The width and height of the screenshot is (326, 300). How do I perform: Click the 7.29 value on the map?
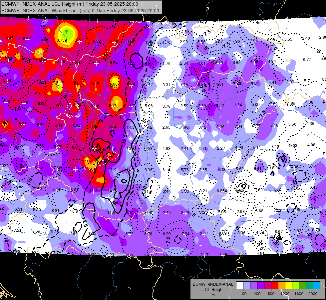coord(278,210)
